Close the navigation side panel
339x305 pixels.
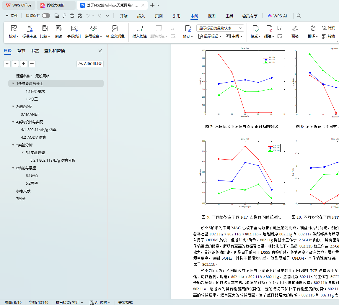tap(100, 51)
